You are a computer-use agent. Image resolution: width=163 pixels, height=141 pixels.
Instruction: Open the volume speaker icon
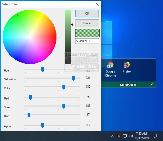130,136
